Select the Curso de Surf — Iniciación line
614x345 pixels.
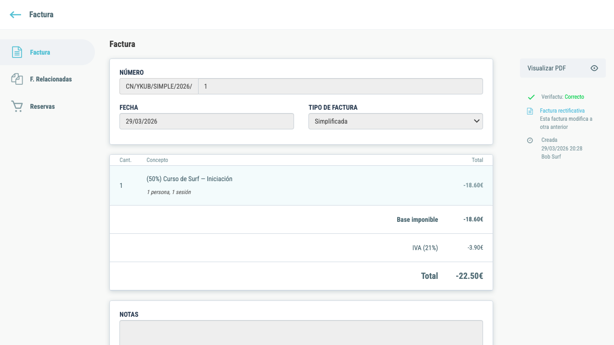tap(301, 185)
